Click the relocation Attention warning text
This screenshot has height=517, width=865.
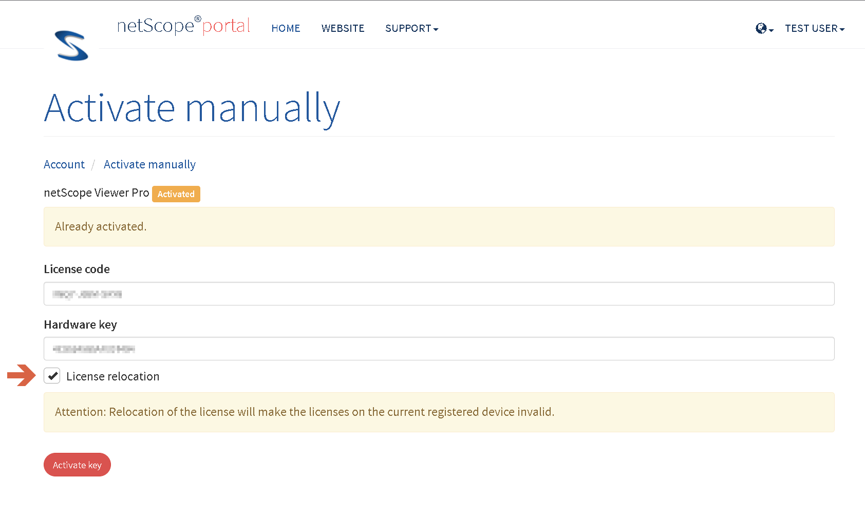[x=305, y=412]
